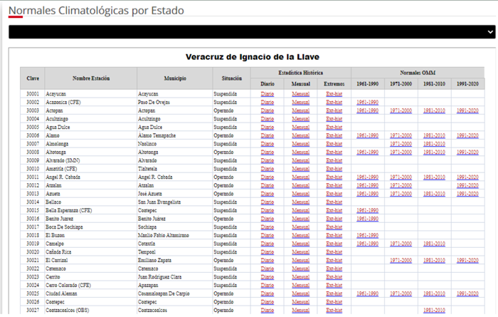The image size is (498, 317).
Task: Open 1971-2000 normals for Alamo
Action: point(401,135)
